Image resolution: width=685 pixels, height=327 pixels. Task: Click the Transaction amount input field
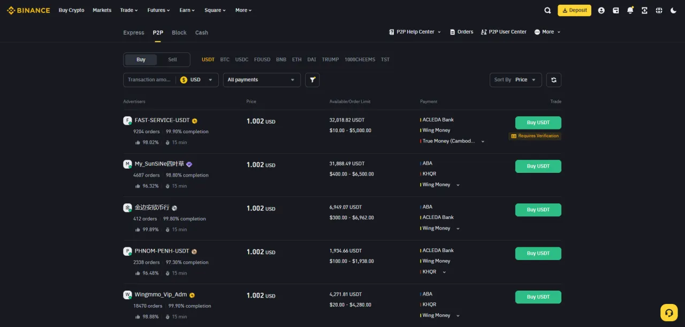(x=149, y=79)
